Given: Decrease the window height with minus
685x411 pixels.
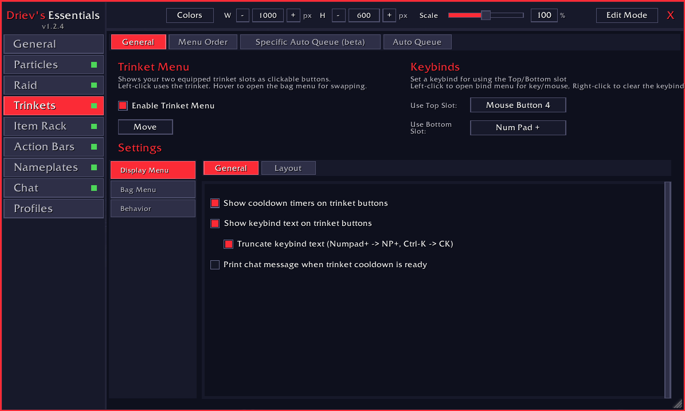Looking at the screenshot, I should pos(339,15).
